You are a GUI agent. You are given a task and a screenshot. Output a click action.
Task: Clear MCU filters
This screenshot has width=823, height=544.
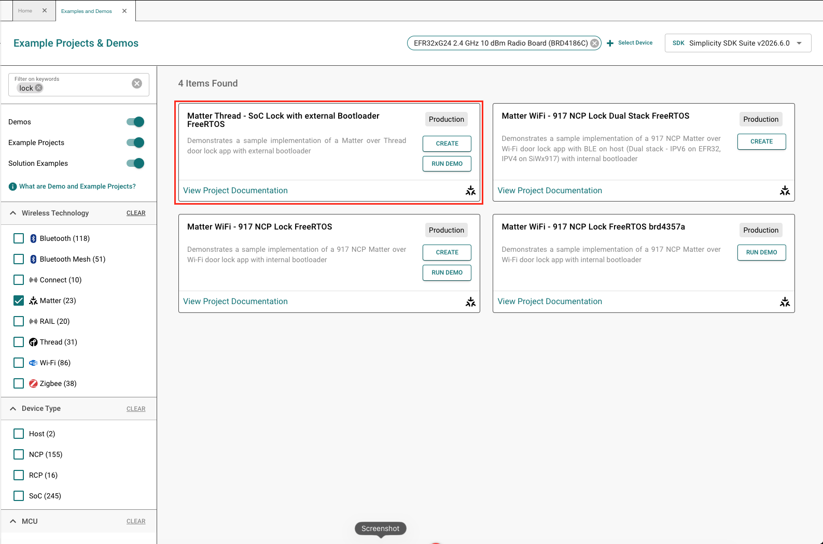[136, 521]
